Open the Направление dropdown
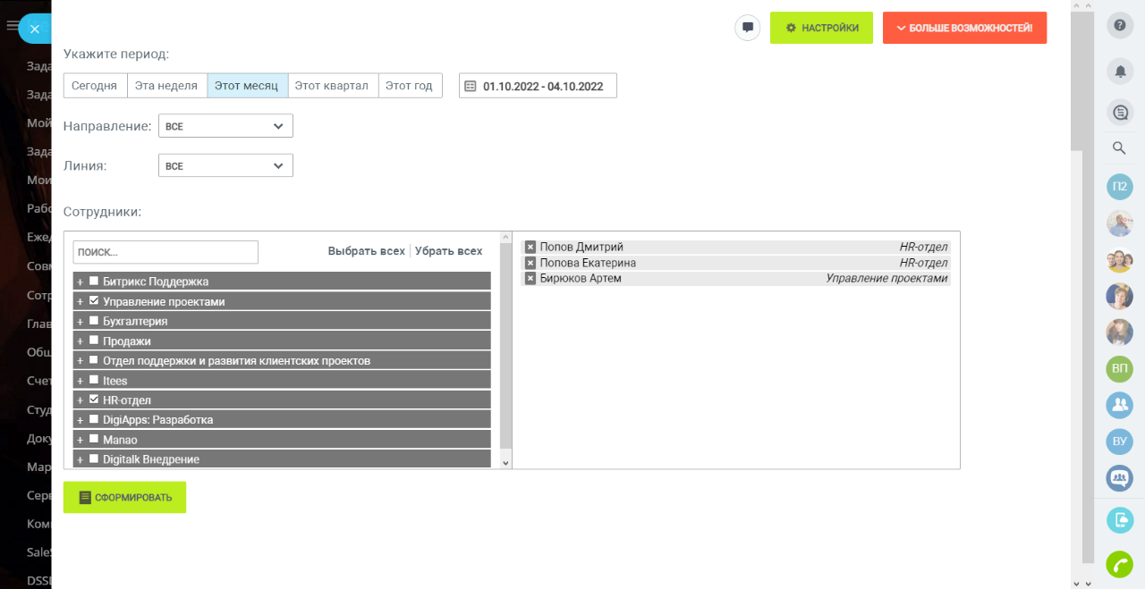1145x589 pixels. [x=225, y=126]
